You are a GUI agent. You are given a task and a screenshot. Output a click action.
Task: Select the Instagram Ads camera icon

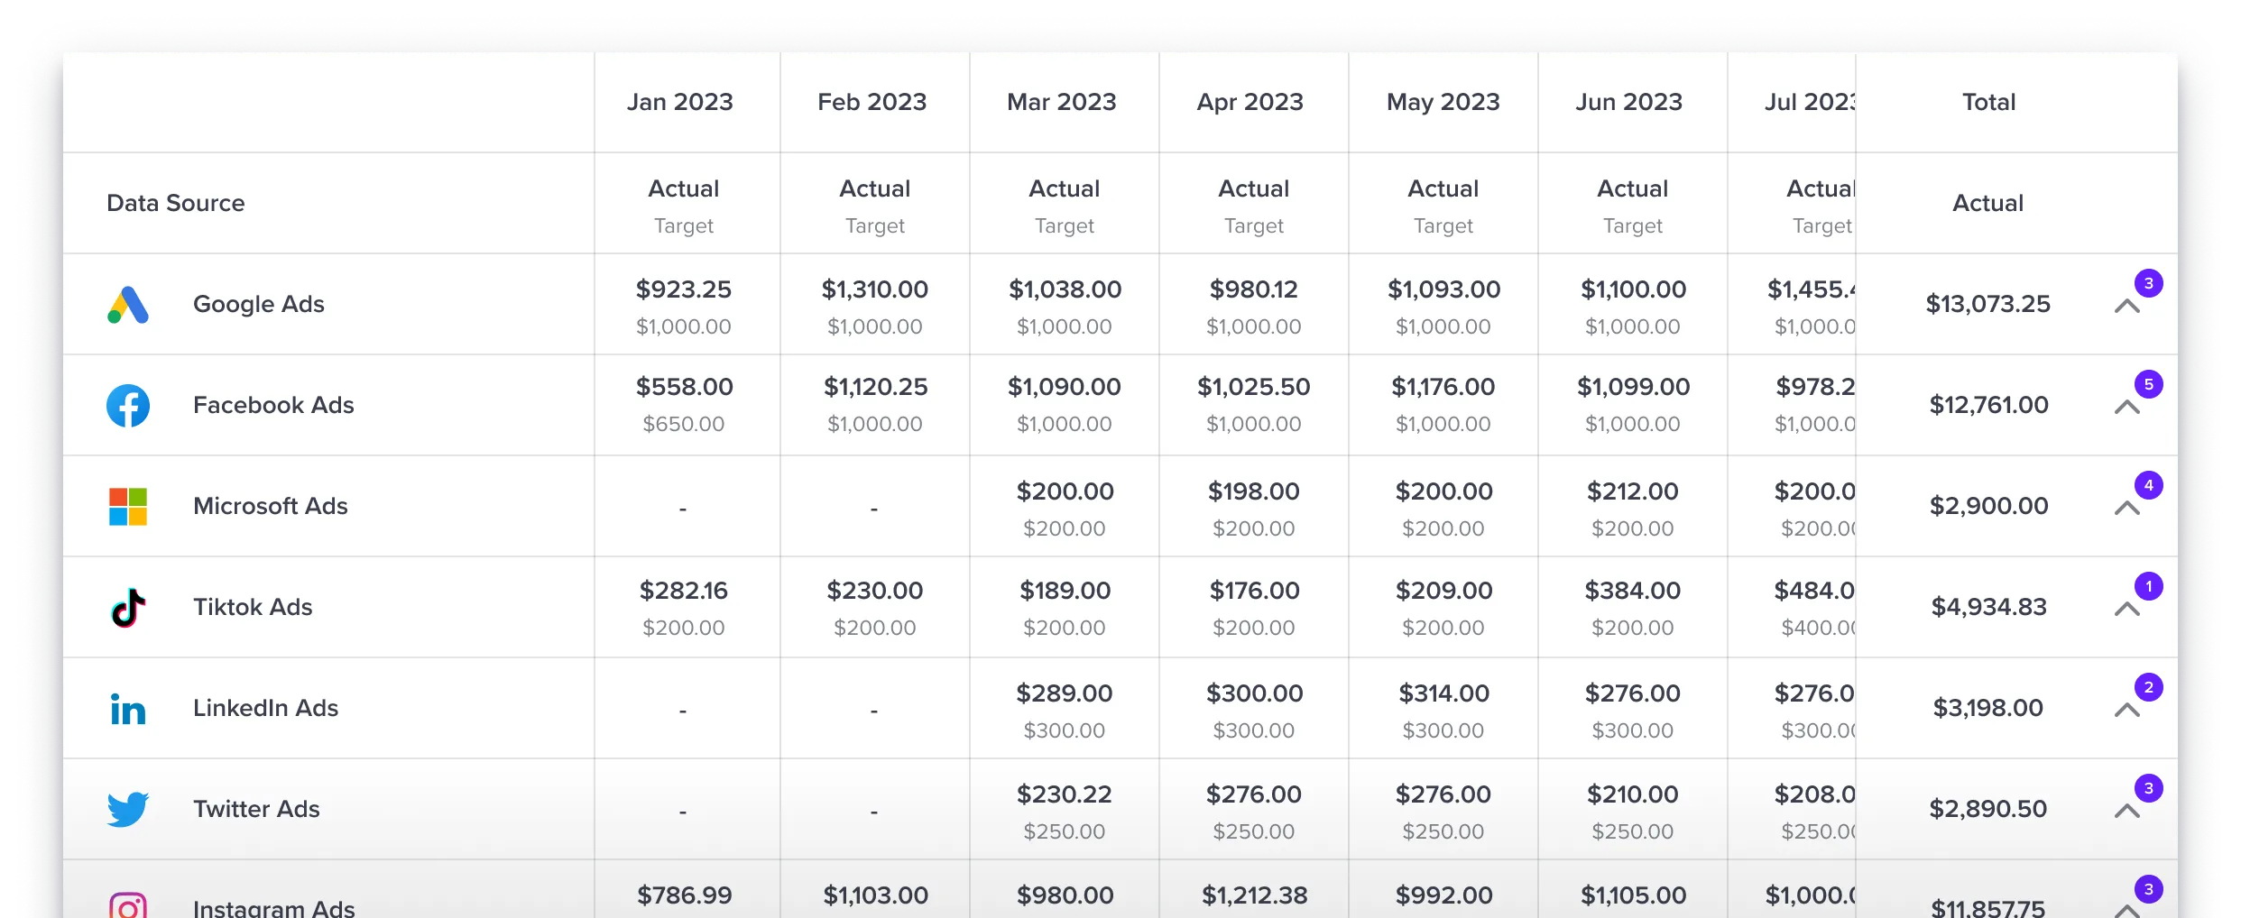[x=128, y=904]
